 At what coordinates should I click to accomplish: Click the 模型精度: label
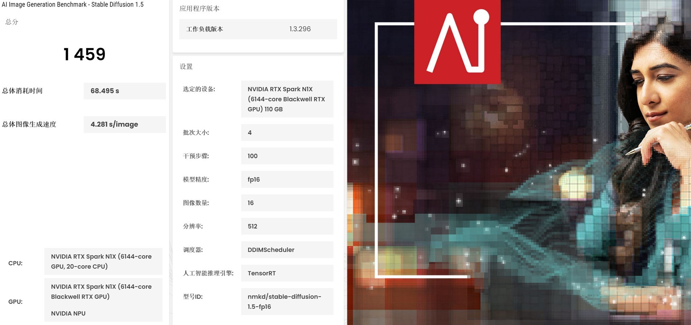(x=196, y=180)
